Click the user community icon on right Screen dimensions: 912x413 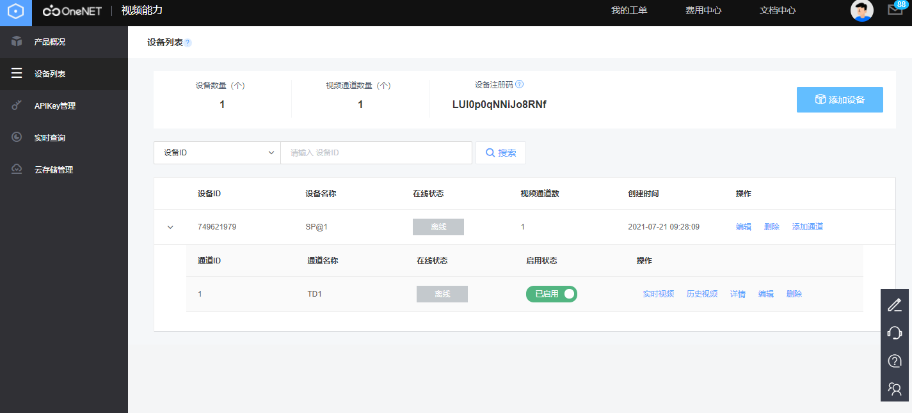895,388
